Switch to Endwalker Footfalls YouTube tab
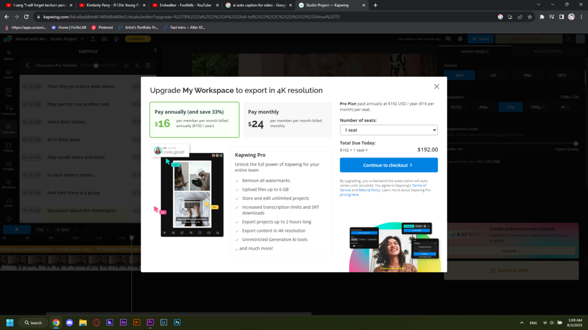The width and height of the screenshot is (588, 330). point(185,5)
